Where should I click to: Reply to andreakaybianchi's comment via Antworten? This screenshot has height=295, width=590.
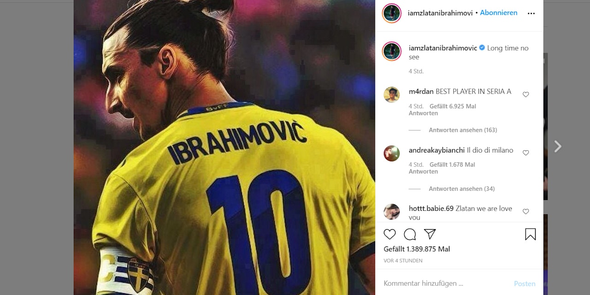coord(423,171)
